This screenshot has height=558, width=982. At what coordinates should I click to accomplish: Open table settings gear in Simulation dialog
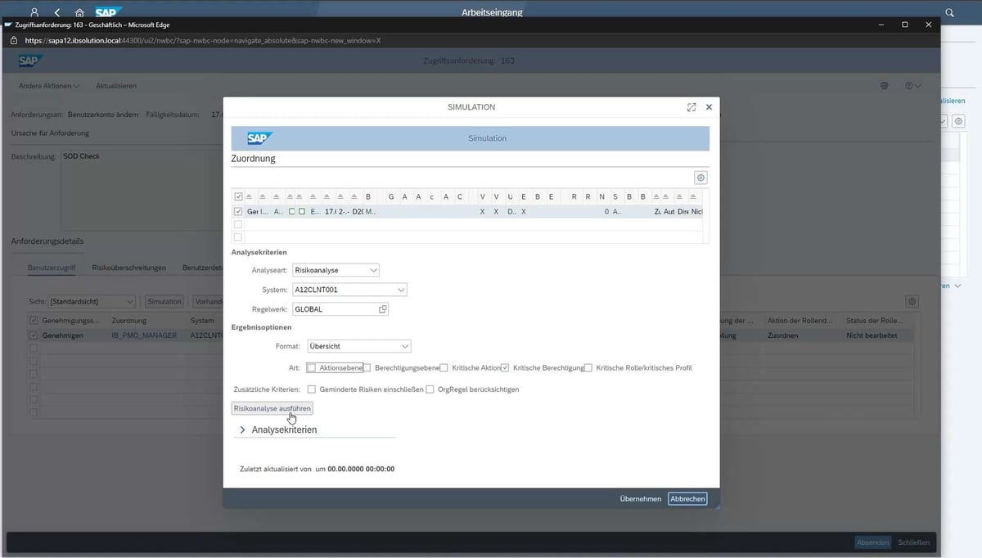[x=700, y=178]
